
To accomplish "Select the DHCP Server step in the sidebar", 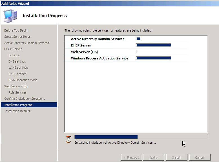I will 13,49.
